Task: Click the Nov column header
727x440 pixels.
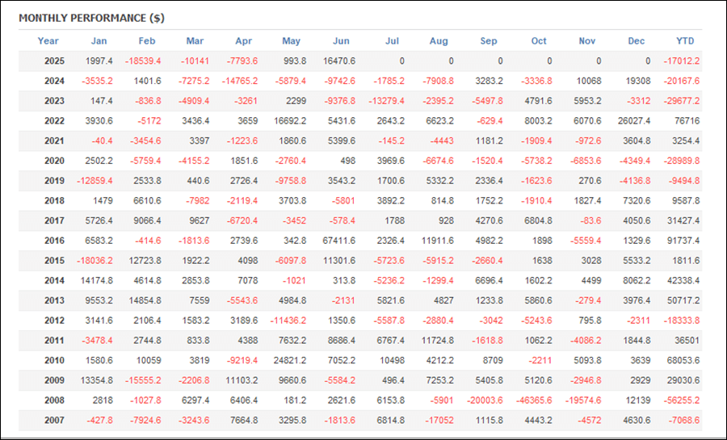Action: click(x=587, y=40)
